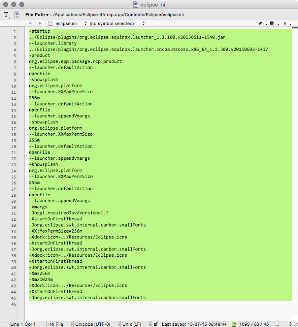Click line number 12 in the gutter
The width and height of the screenshot is (298, 327).
point(13,98)
